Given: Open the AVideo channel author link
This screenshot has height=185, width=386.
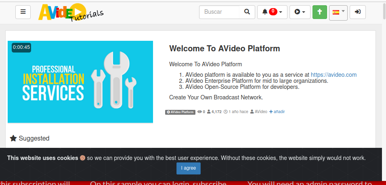Looking at the screenshot, I should coord(259,112).
